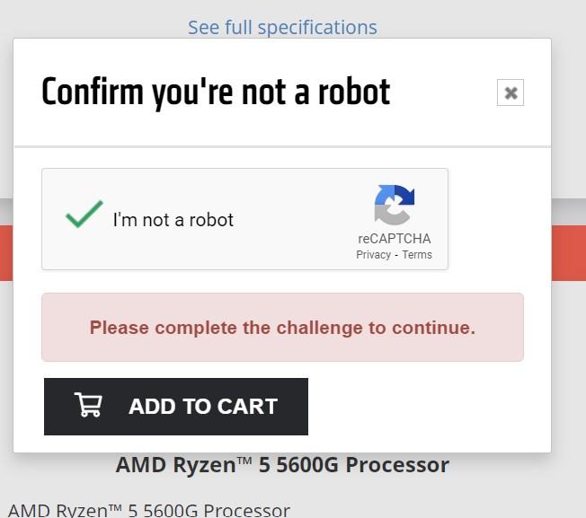This screenshot has width=586, height=518.
Task: Tick the green reCAPTCHA checkmark box
Action: coord(84,214)
